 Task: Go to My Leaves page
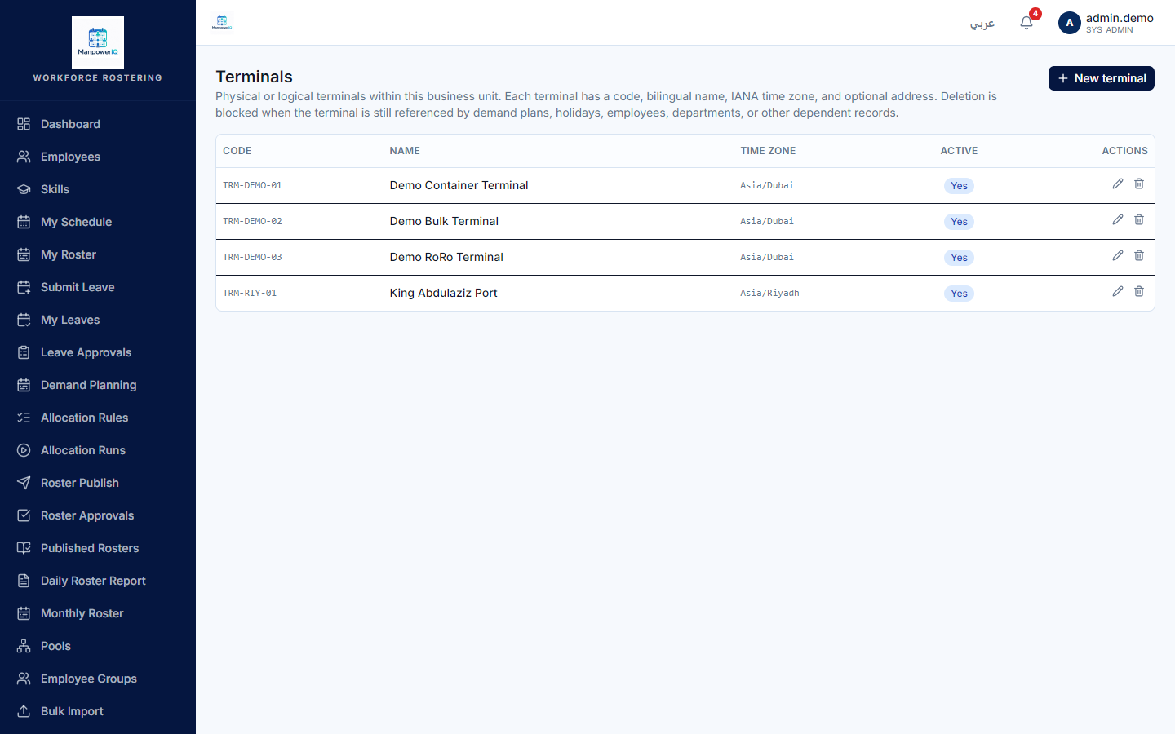[98, 320]
